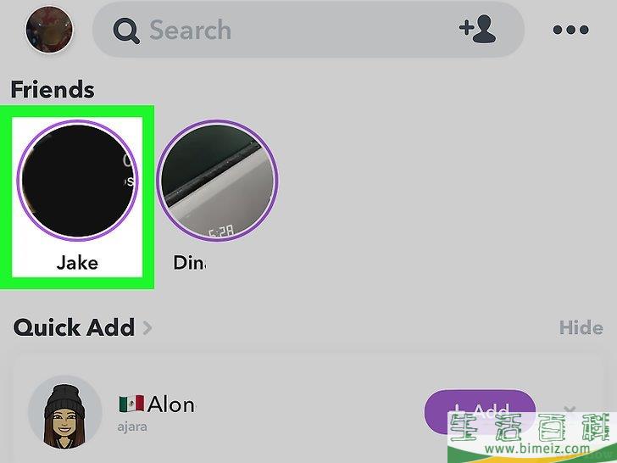Tap the magnifying glass search icon

pos(126,31)
